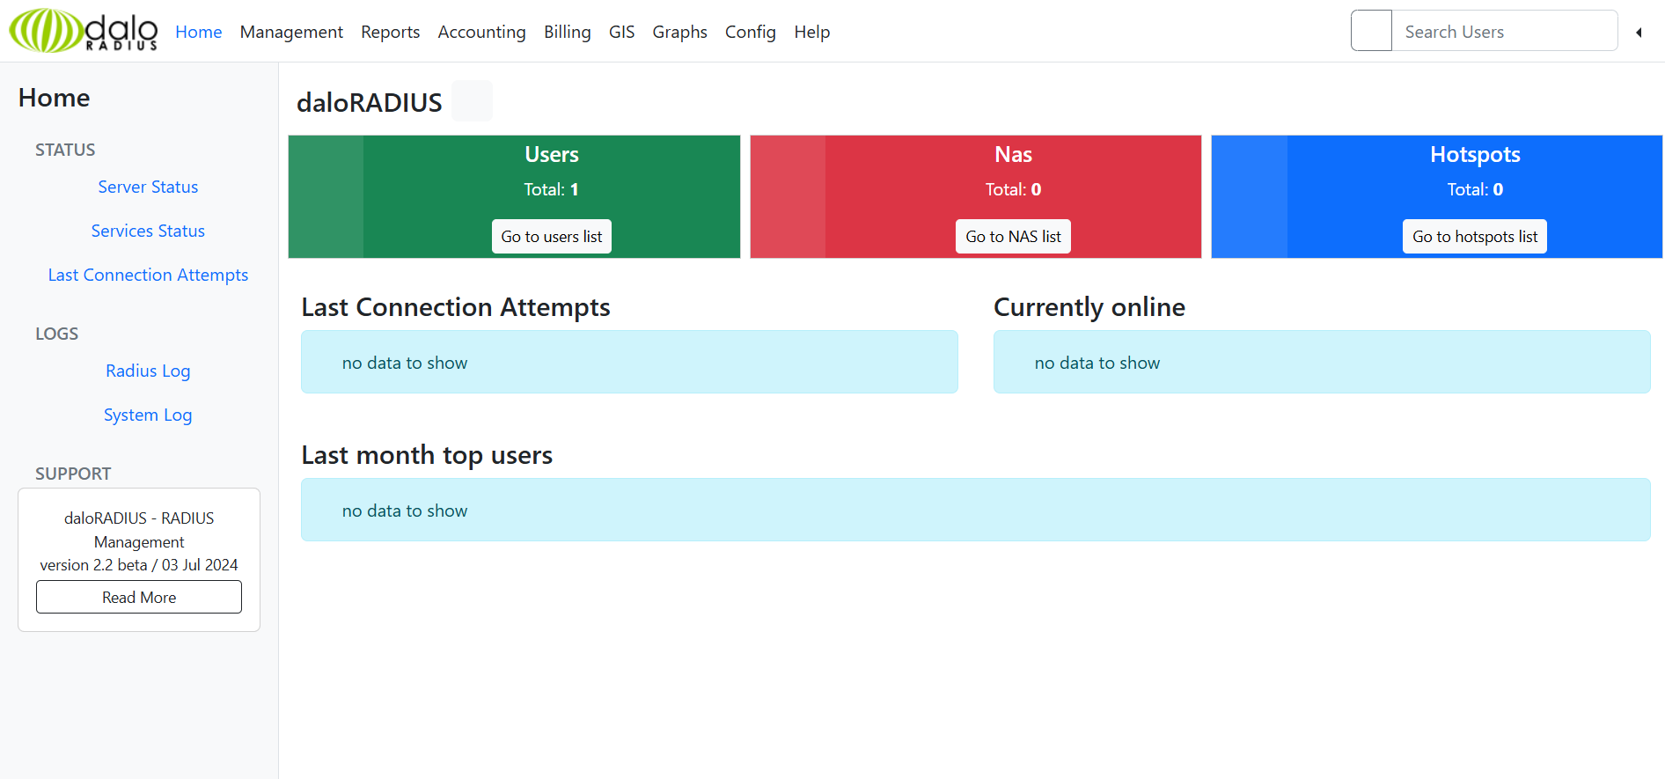
Task: View the Radius Log
Action: [x=148, y=371]
